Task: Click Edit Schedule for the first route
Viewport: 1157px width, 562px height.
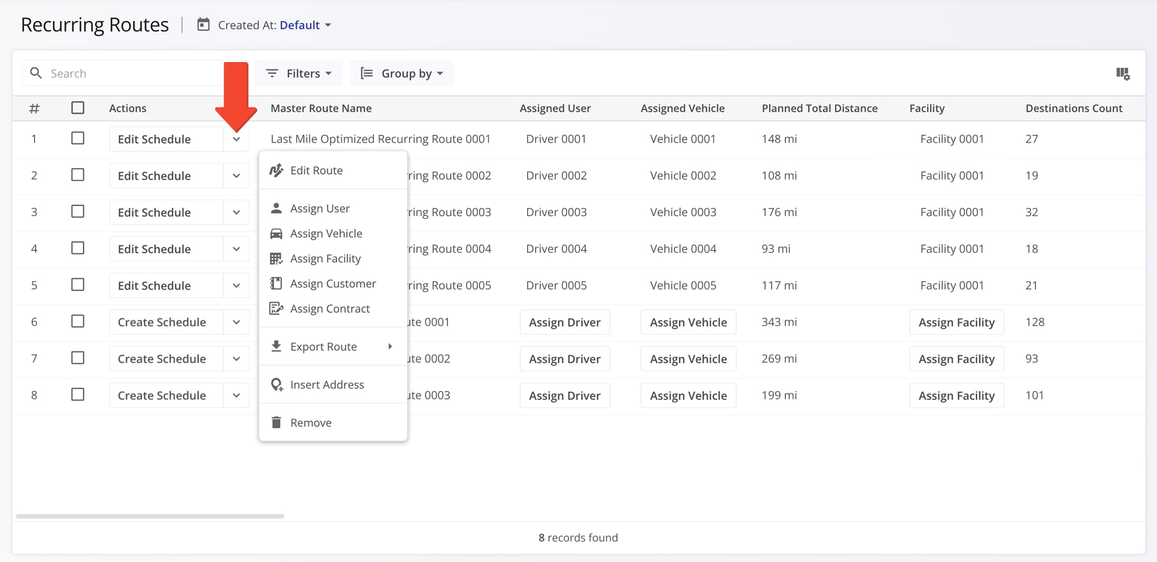Action: pos(154,138)
